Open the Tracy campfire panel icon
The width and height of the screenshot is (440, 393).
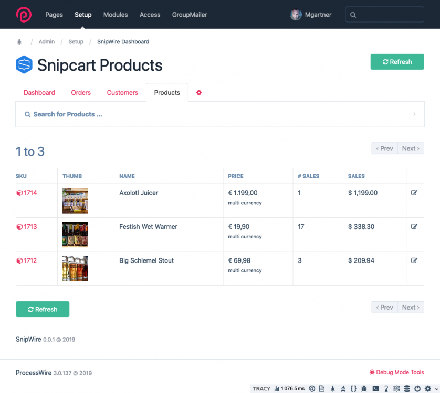343,388
